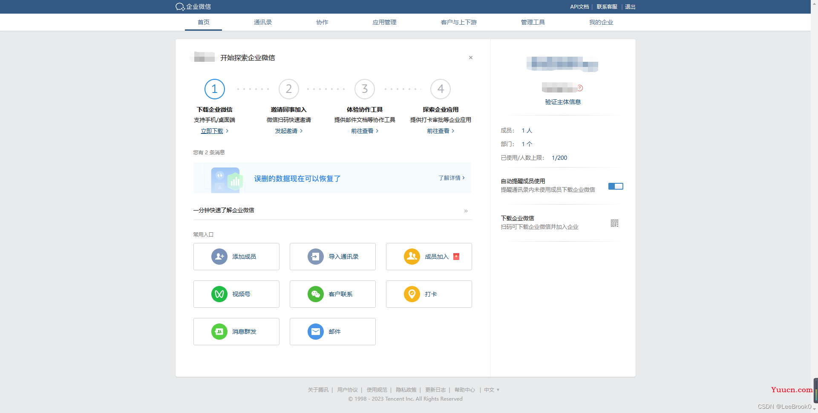Expand 一分钟快速了解企业微信 section
Viewport: 818px width, 413px height.
pos(466,211)
